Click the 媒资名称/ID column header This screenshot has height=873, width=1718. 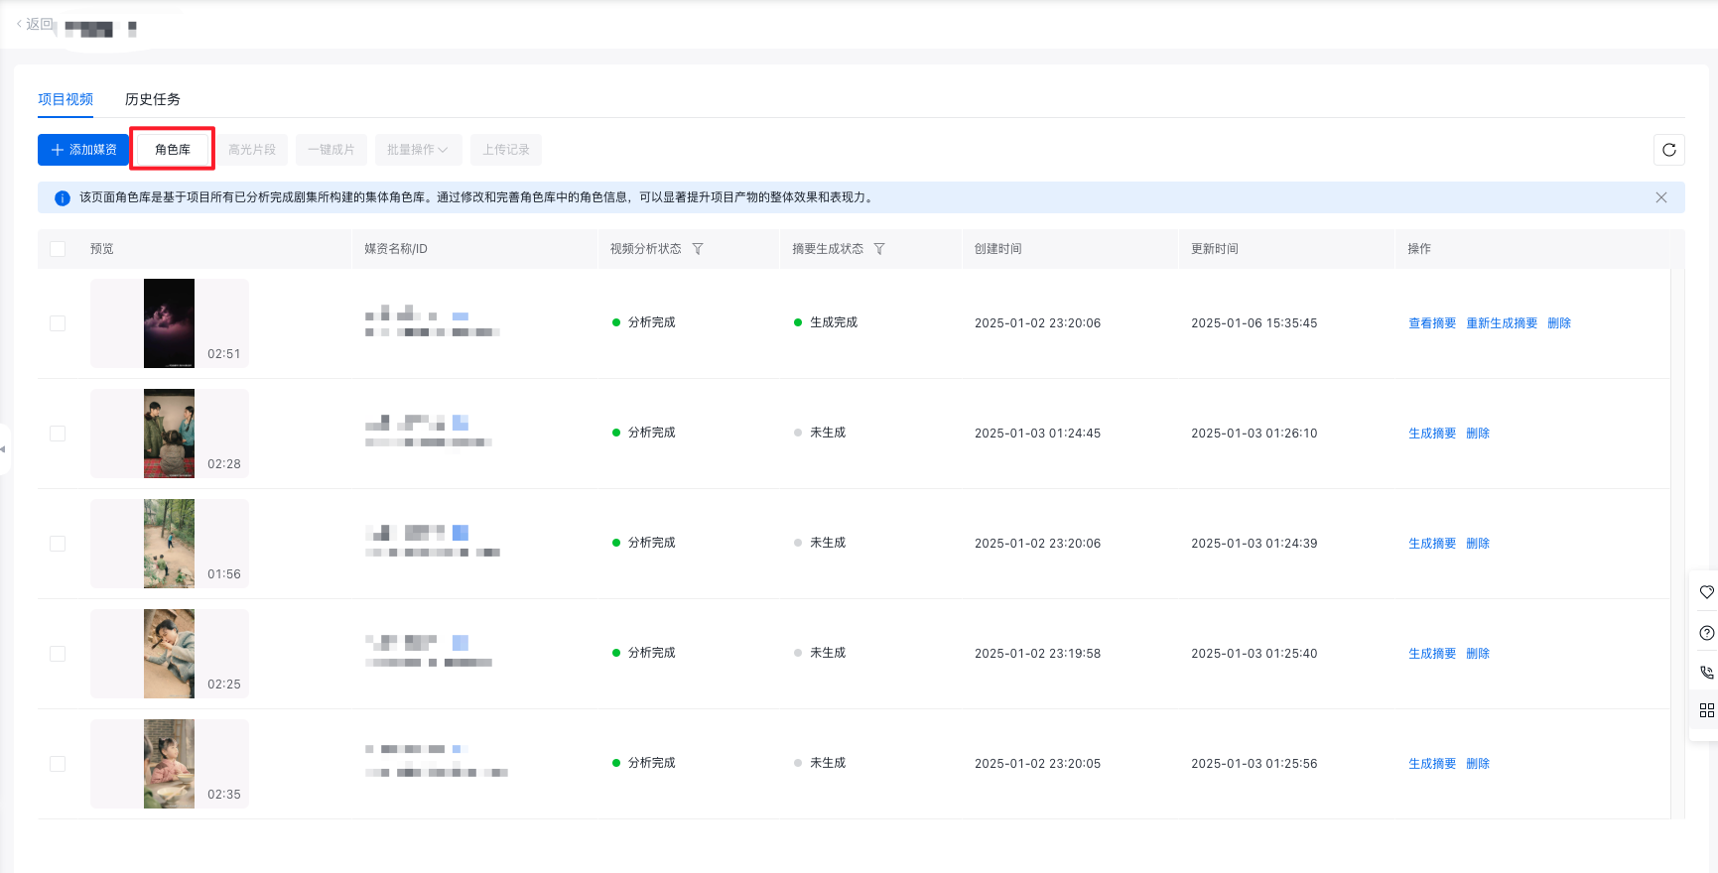click(396, 249)
